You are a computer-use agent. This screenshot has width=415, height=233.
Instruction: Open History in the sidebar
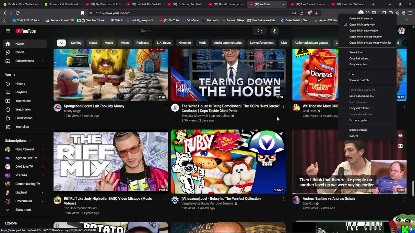point(25,83)
